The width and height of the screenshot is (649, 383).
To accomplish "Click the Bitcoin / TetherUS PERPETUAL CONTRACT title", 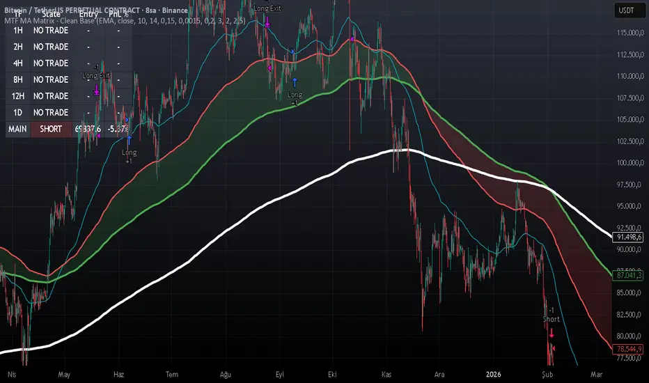I will click(96, 10).
